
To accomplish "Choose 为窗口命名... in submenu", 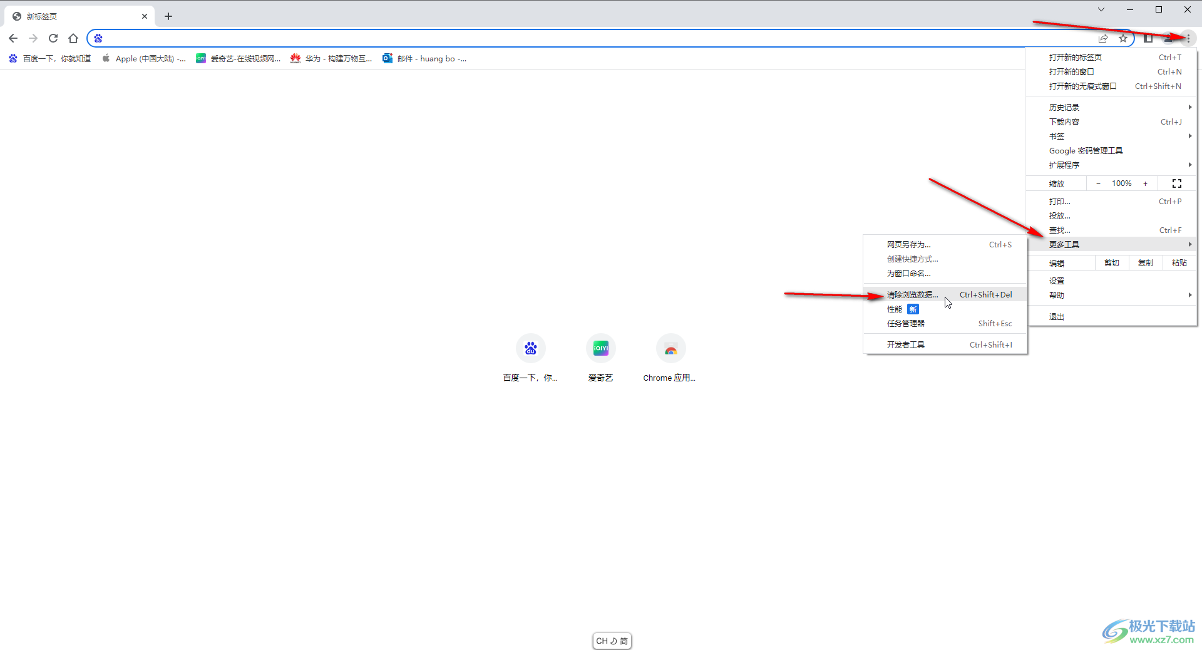I will click(945, 273).
